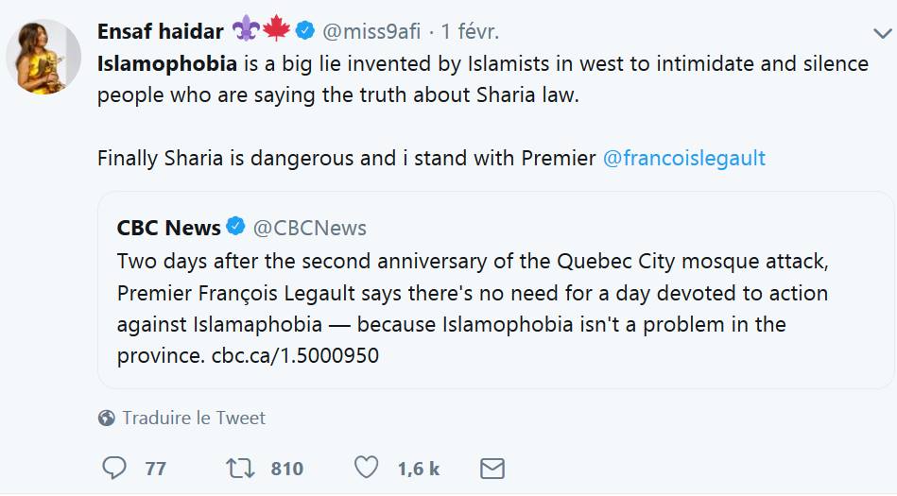Click the globe icon beside Traduire le Tweet
This screenshot has width=897, height=496.
107,418
